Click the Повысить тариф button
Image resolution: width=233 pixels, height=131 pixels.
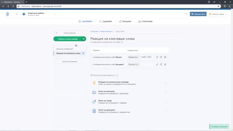click(217, 14)
